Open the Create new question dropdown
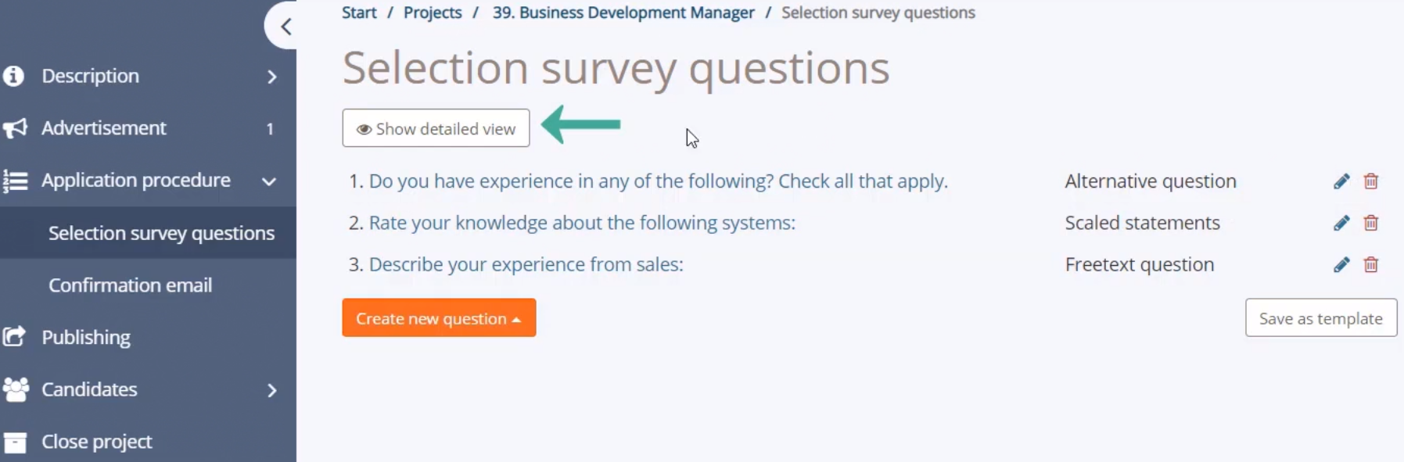The image size is (1404, 462). (x=439, y=318)
